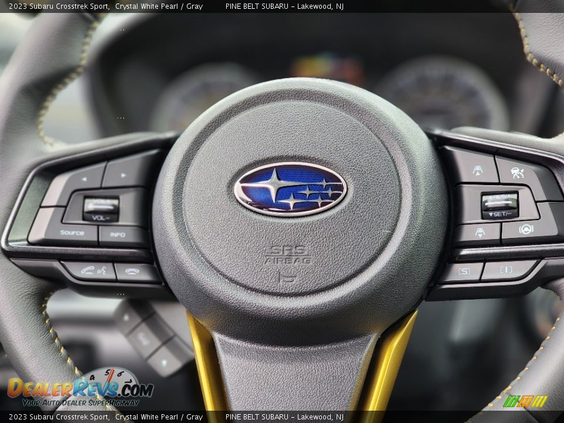Tap the Subaru star emblem
This screenshot has width=564, height=423.
click(x=290, y=189)
